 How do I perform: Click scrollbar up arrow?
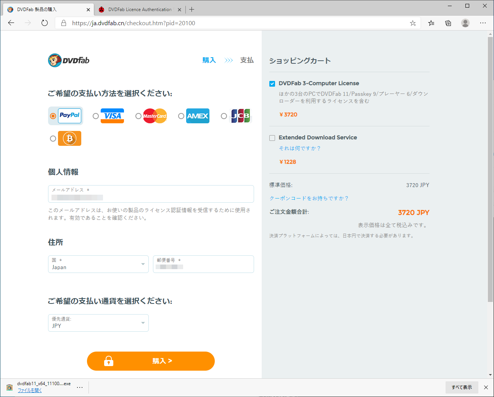(491, 34)
